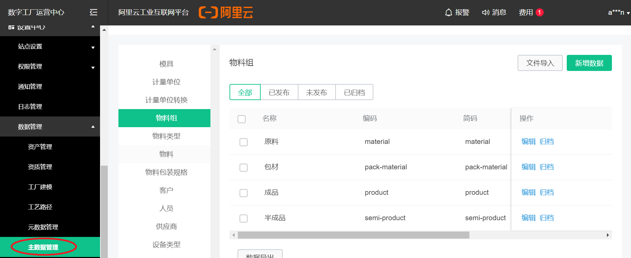Click the 简码 column header
The height and width of the screenshot is (258, 631).
(x=470, y=118)
